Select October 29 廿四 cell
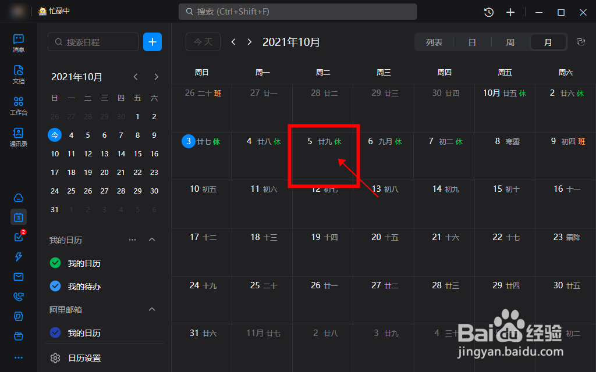 click(x=505, y=301)
